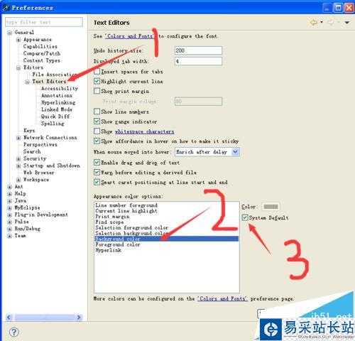Click the help question mark icon

[14, 332]
